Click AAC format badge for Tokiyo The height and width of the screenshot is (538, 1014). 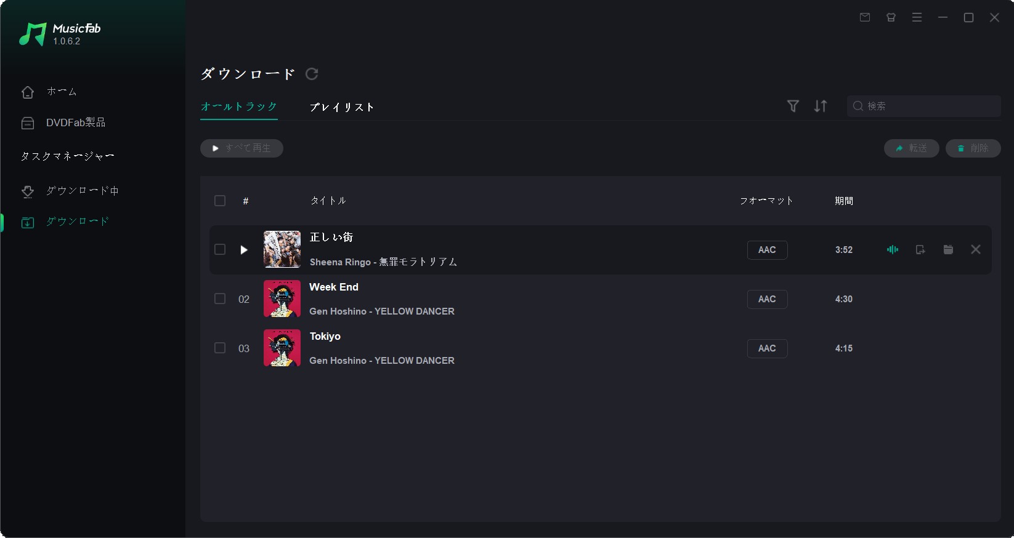pos(767,348)
